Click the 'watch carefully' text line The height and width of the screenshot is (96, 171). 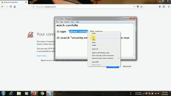point(67,25)
